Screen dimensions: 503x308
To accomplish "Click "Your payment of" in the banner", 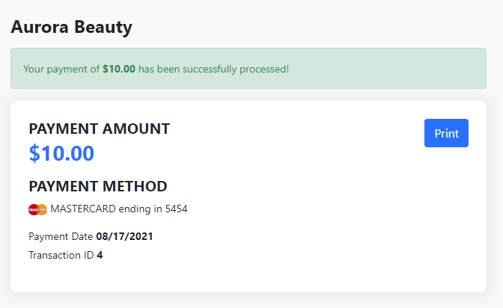I will coord(61,69).
